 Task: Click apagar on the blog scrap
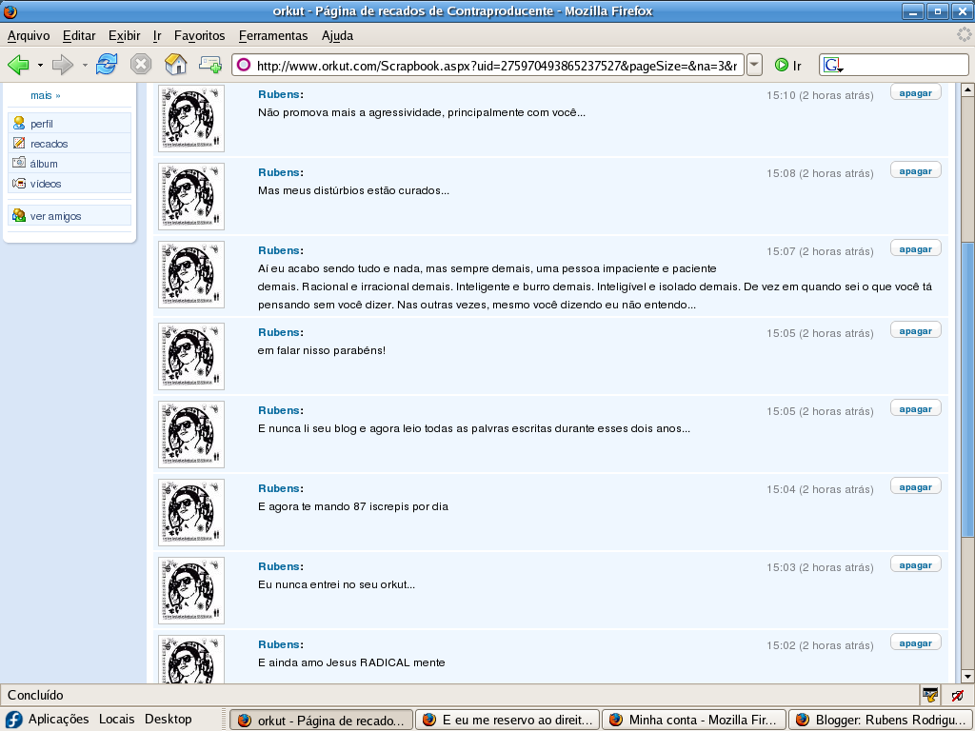[915, 408]
